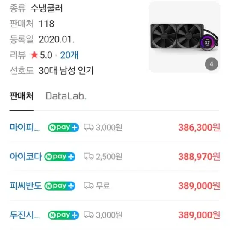The image size is (230, 230).
Task: Click the 388,970원 price for 아이코다
Action: coord(199,157)
